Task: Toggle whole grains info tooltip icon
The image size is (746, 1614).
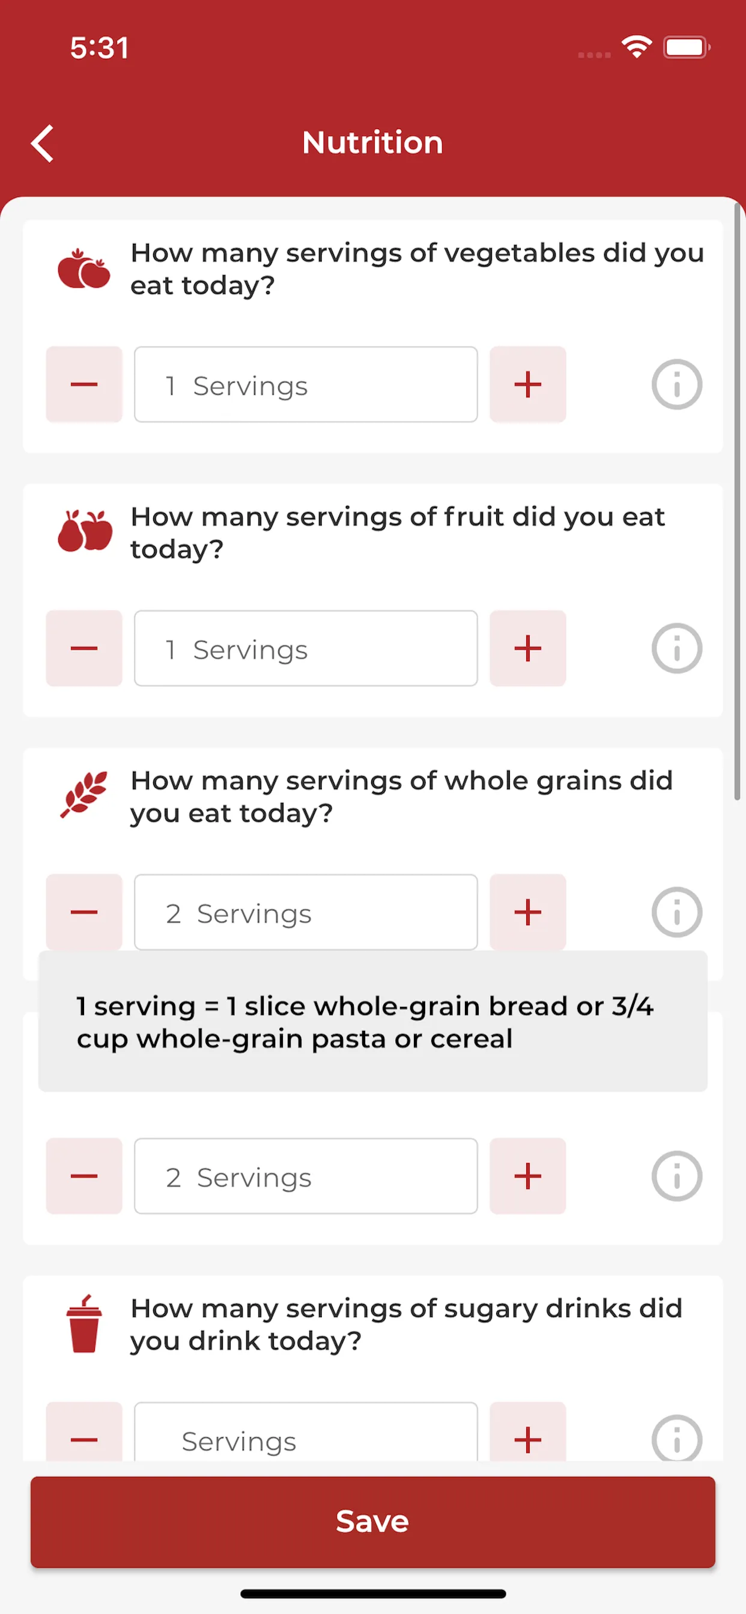Action: pyautogui.click(x=676, y=912)
